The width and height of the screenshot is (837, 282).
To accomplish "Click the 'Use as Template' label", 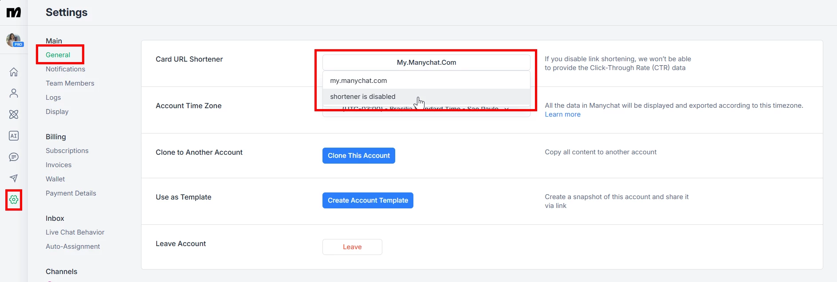I will [183, 197].
